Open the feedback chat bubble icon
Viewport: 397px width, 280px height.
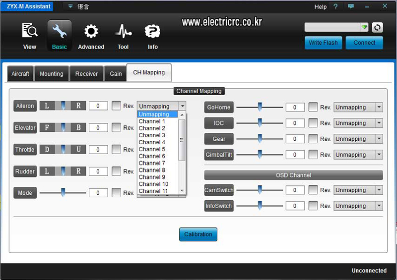pyautogui.click(x=351, y=6)
